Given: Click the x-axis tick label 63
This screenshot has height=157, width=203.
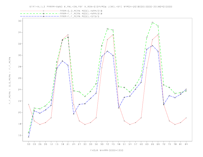Looking at the screenshot, I should point(147,144).
